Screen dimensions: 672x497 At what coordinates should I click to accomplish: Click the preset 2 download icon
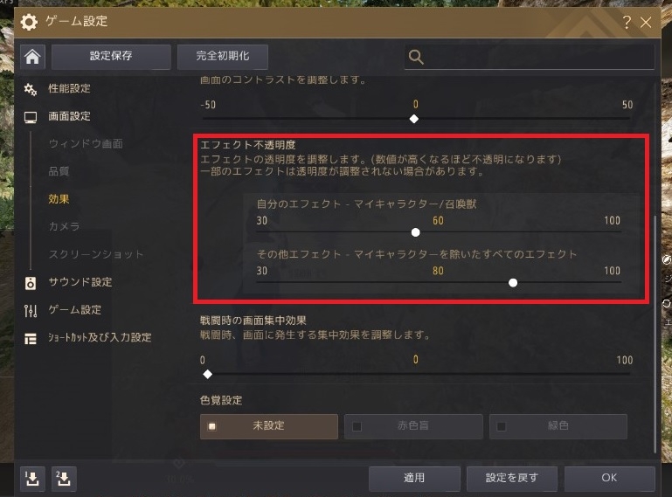(x=64, y=479)
